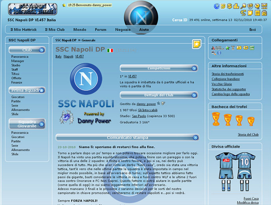271x205 pixels.
Task: Open Finanze in the Club sidebar
Action: click(17, 82)
